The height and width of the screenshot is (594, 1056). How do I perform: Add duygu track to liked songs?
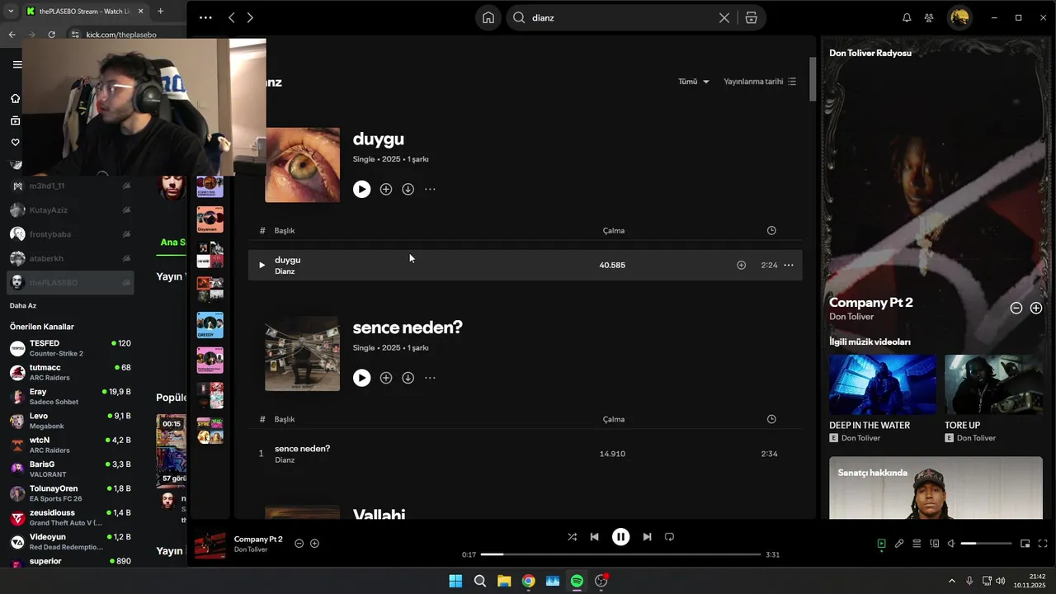[741, 265]
